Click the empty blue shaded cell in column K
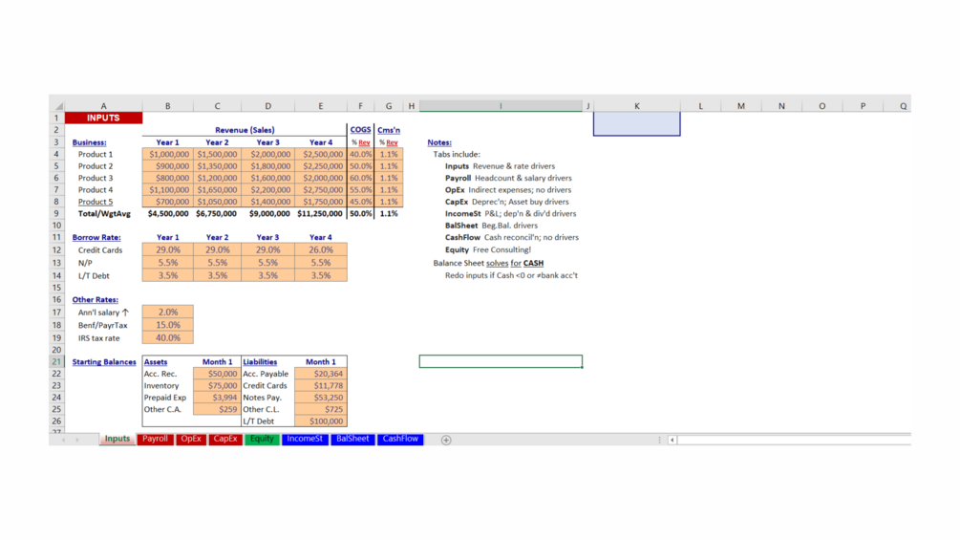Image resolution: width=960 pixels, height=540 pixels. point(637,123)
